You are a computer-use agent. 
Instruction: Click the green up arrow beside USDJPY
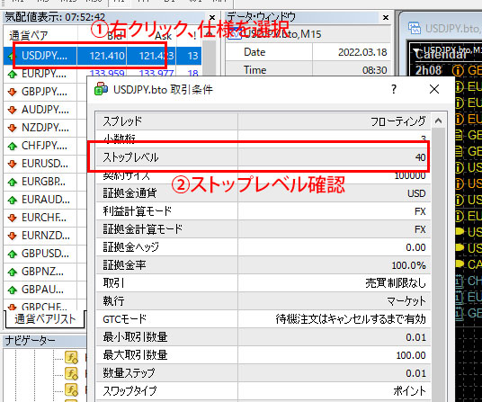11,56
